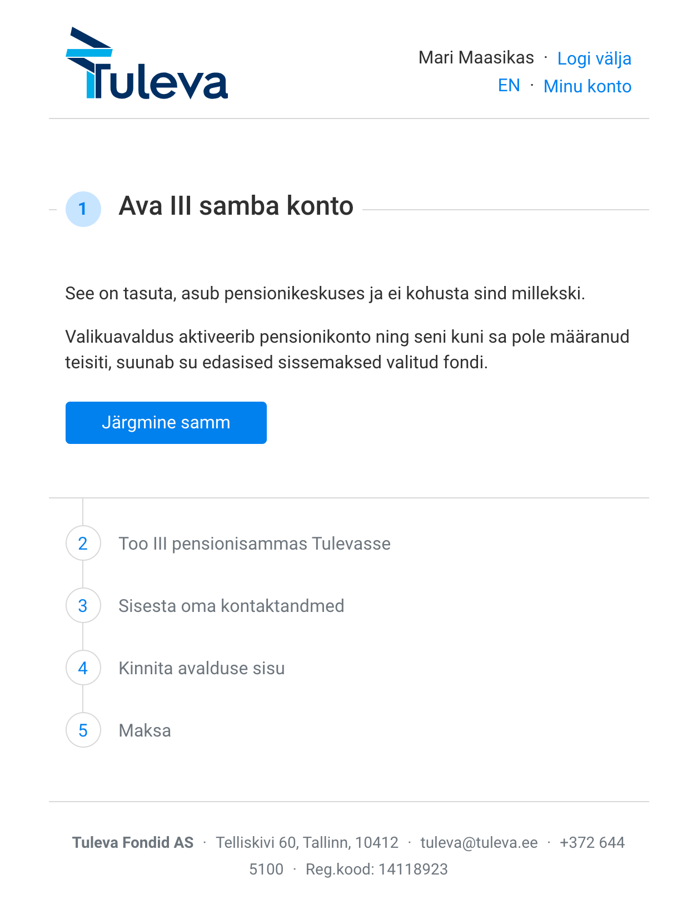
Task: Click the Ava III samba konto heading
Action: 236,206
